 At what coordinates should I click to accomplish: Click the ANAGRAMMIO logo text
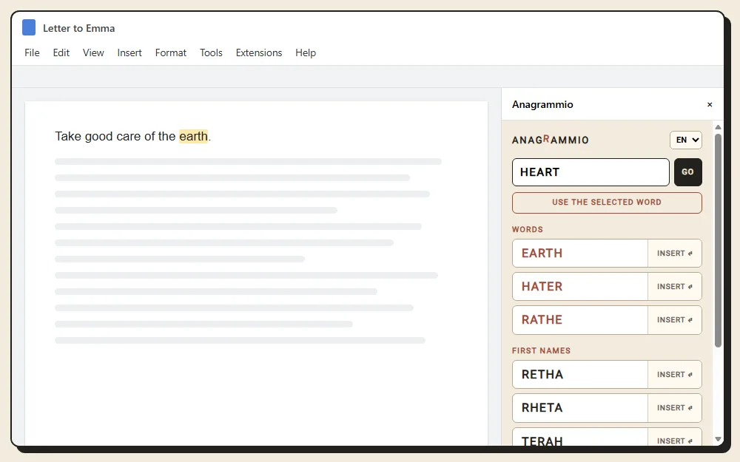pos(551,140)
